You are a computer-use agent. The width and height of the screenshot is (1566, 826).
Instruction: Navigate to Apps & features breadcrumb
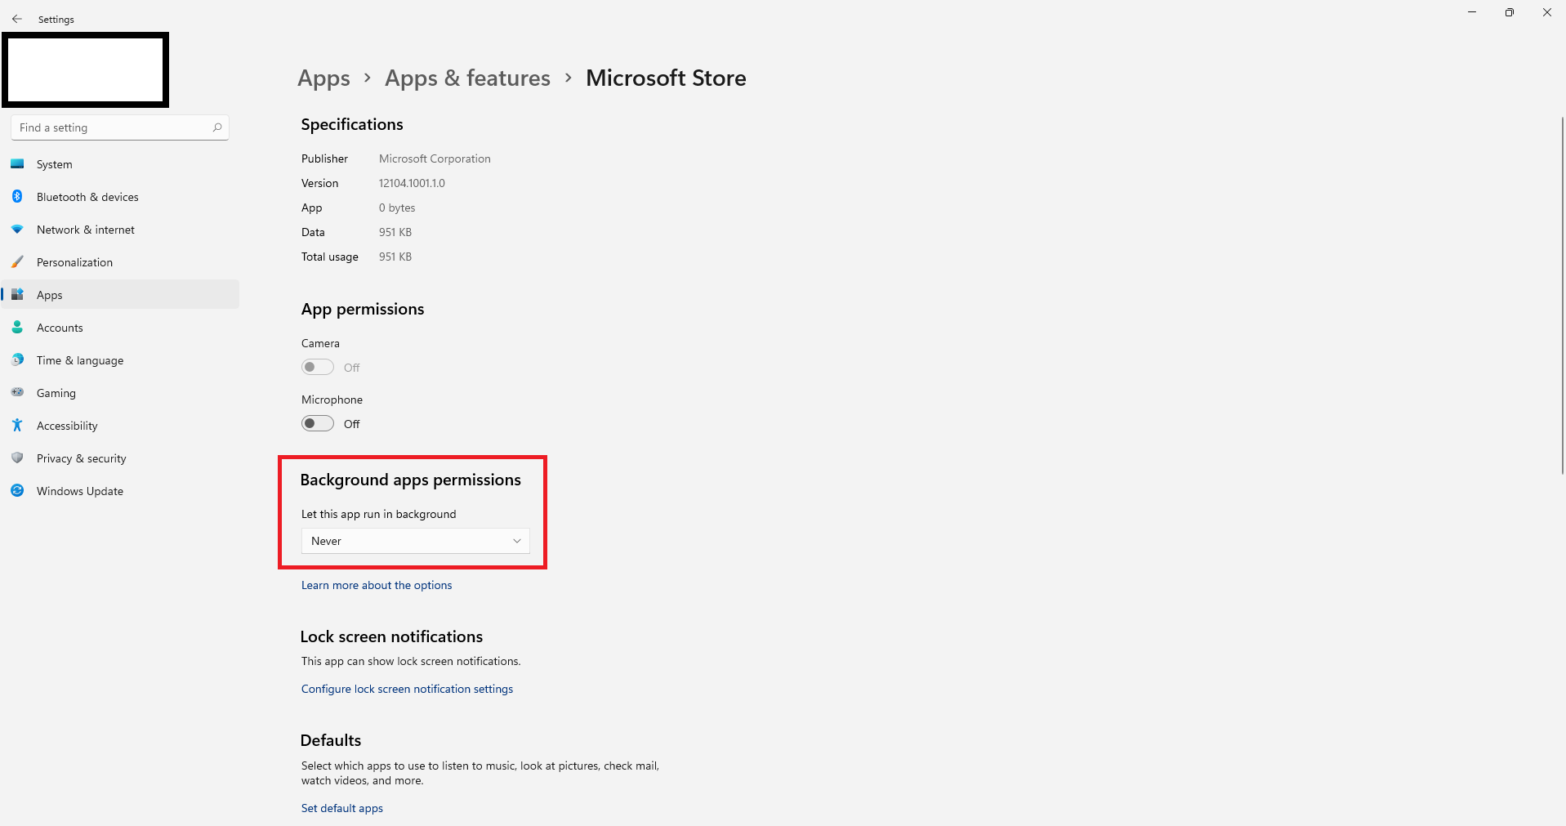pos(467,78)
